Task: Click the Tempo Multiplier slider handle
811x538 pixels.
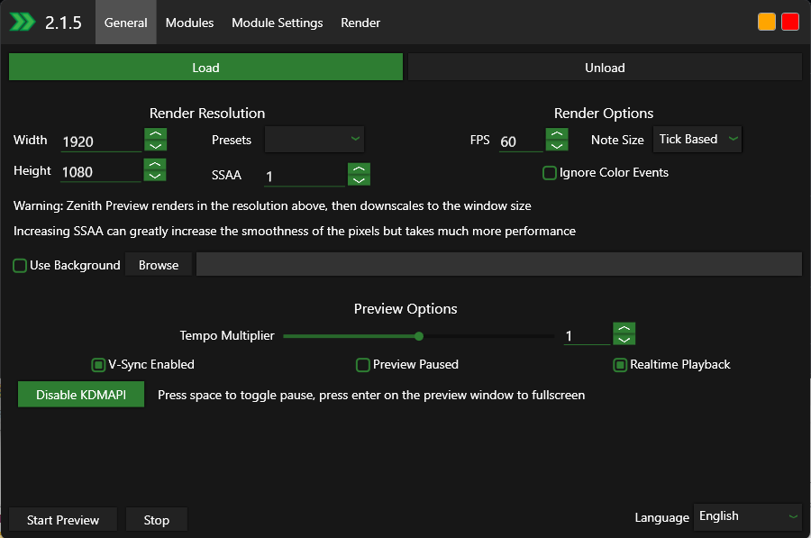Action: (x=419, y=336)
